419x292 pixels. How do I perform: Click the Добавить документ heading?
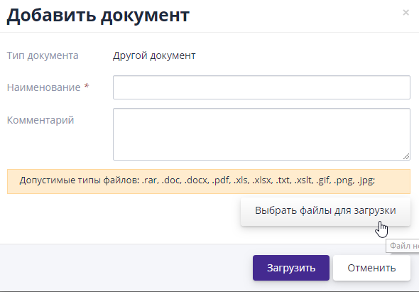(x=98, y=16)
